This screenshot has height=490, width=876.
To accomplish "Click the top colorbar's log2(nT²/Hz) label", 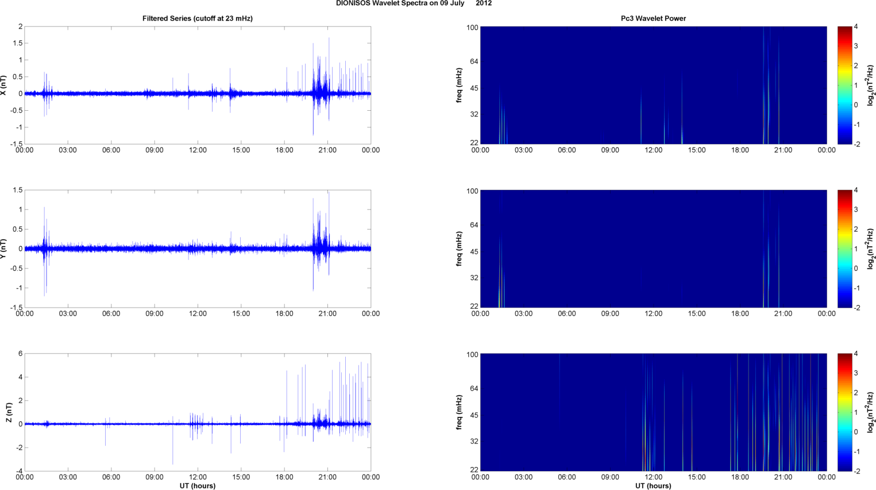I will click(x=871, y=85).
